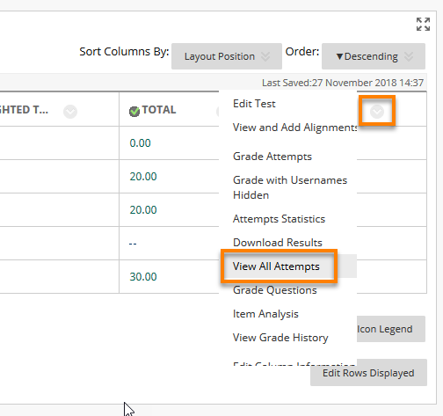Expand the Weighted Total column options chevron

click(x=70, y=112)
